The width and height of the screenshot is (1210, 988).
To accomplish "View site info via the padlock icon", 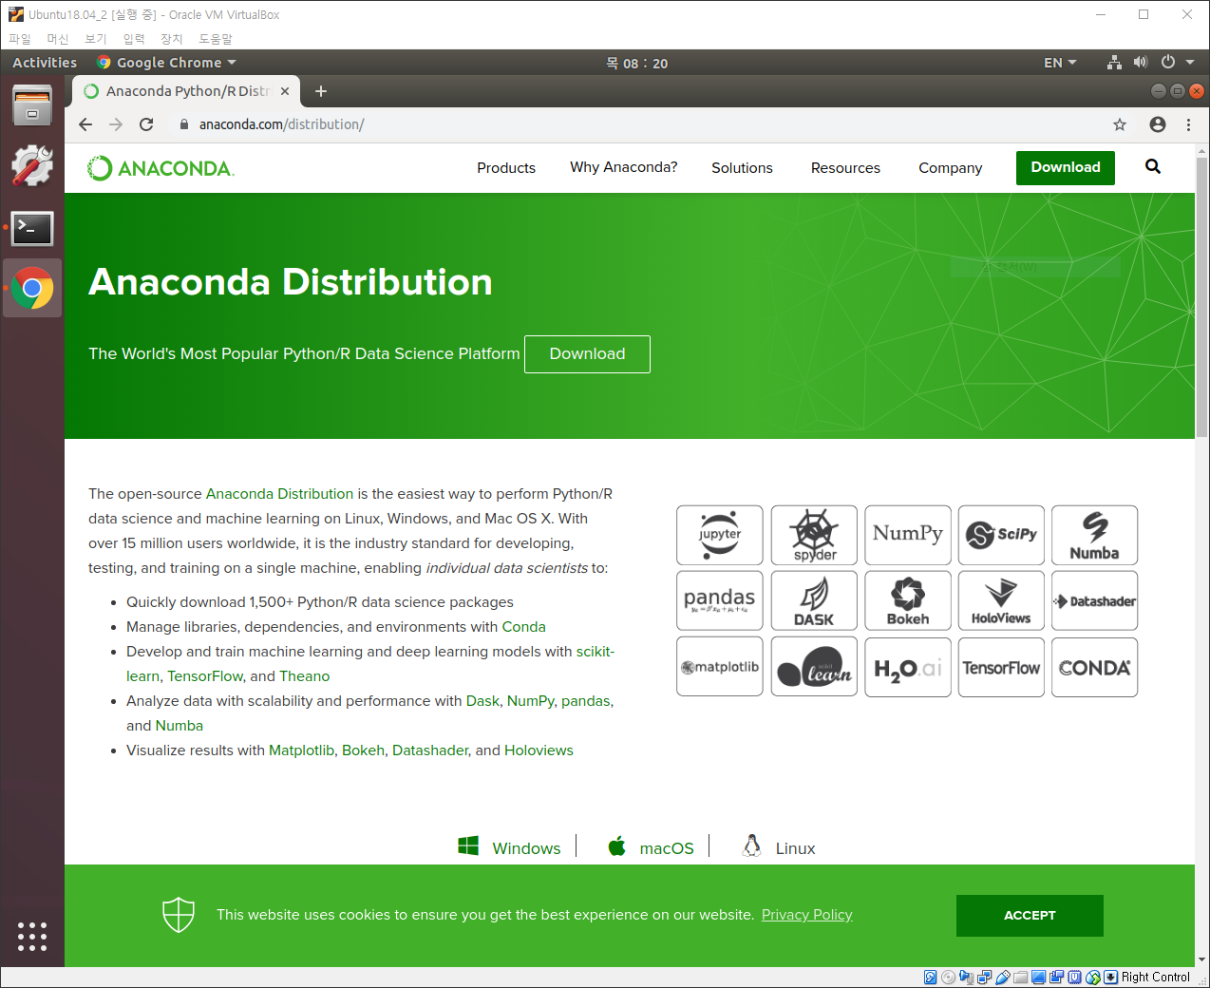I will [x=184, y=124].
